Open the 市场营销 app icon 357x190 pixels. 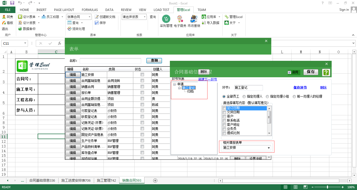[194, 19]
